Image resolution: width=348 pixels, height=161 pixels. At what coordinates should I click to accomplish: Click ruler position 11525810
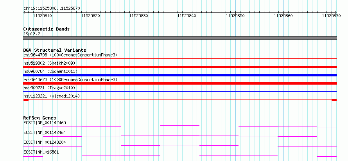click(42, 16)
